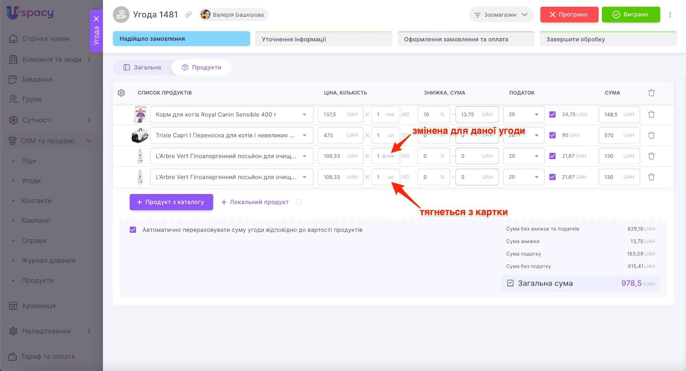Screen dimensions: 686x371
Task: Select the Надійшло замовлення stage
Action: click(181, 39)
